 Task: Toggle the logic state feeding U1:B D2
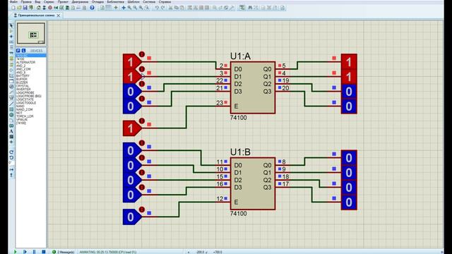pyautogui.click(x=132, y=180)
